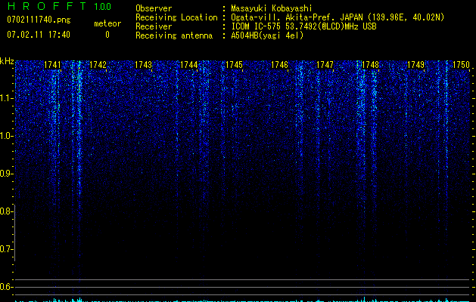Select Ogata-vill. Akita-Pref. JAPAN location text

[338, 17]
